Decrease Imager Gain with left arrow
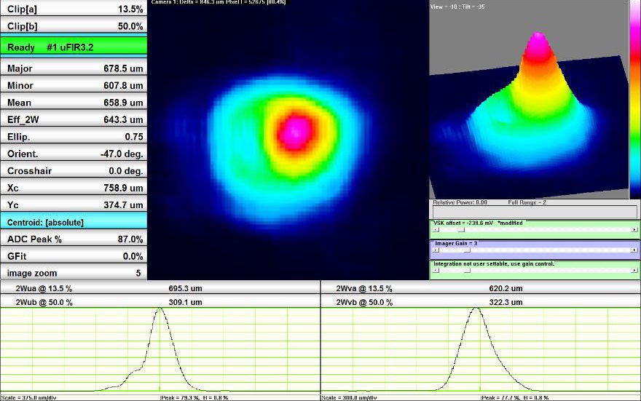The width and height of the screenshot is (641, 401). pos(434,250)
